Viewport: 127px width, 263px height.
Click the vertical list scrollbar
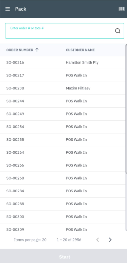click(x=126, y=109)
